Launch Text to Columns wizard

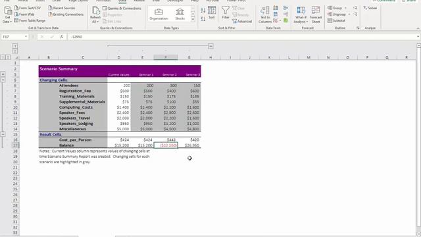265,14
